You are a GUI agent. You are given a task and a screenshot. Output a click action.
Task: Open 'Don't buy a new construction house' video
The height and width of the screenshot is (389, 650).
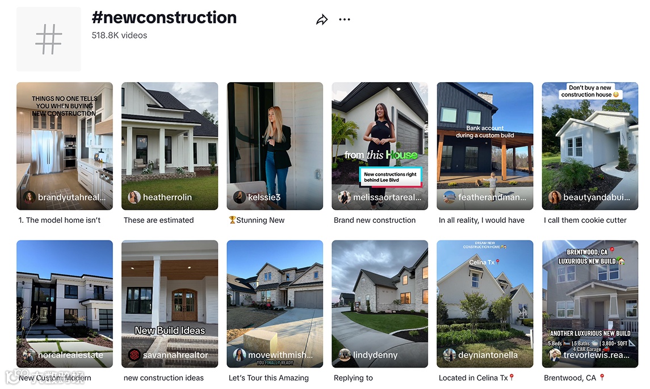[x=590, y=146]
